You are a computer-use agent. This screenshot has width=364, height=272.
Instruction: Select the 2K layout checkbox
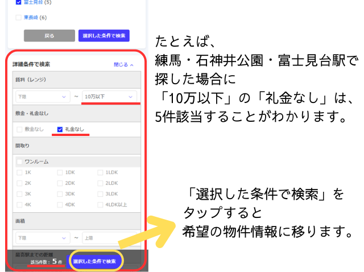19,183
